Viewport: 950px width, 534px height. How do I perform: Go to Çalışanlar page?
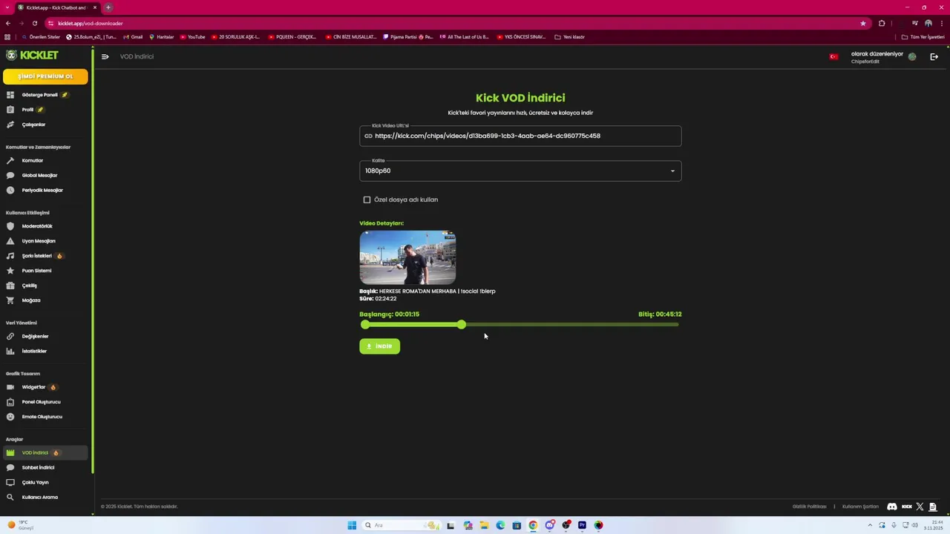click(x=45, y=125)
